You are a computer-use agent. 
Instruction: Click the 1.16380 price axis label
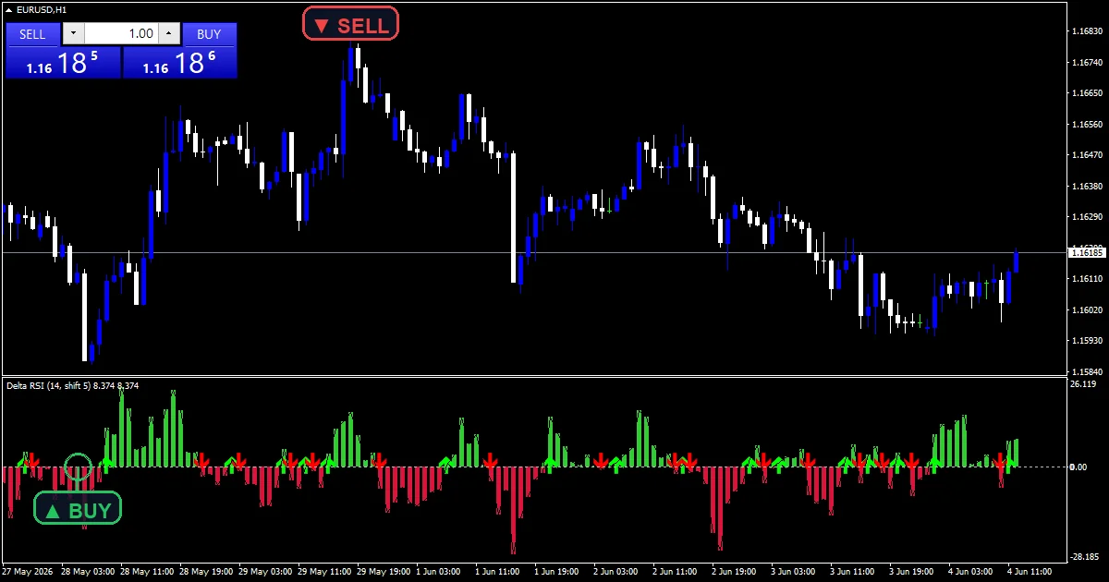tap(1086, 187)
